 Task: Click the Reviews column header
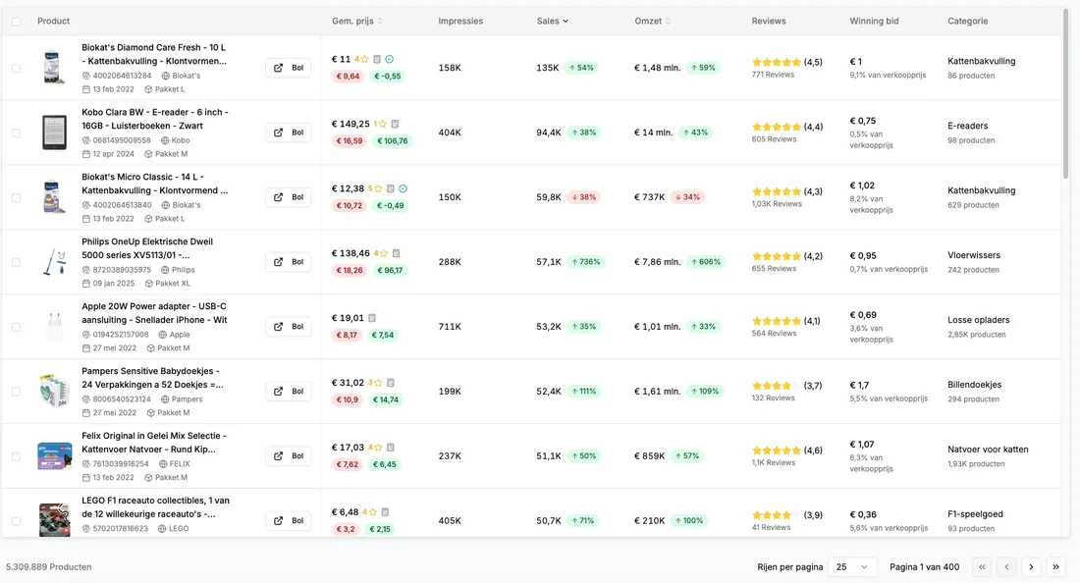(769, 22)
